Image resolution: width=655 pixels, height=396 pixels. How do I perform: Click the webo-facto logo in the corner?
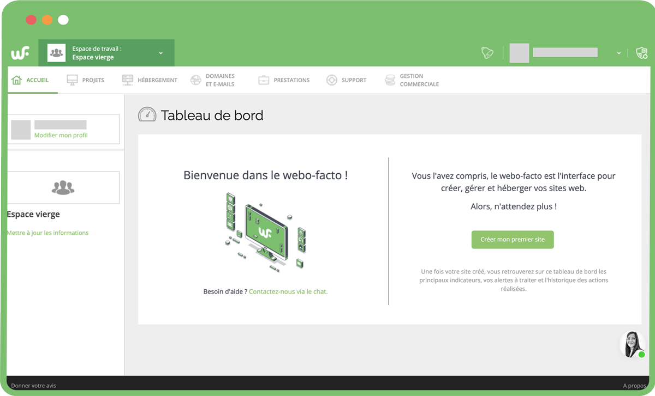pos(20,53)
